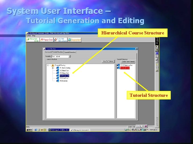193x144 pixels.
Task: Select 5.6 Exercise in course tree
Action: (64, 81)
